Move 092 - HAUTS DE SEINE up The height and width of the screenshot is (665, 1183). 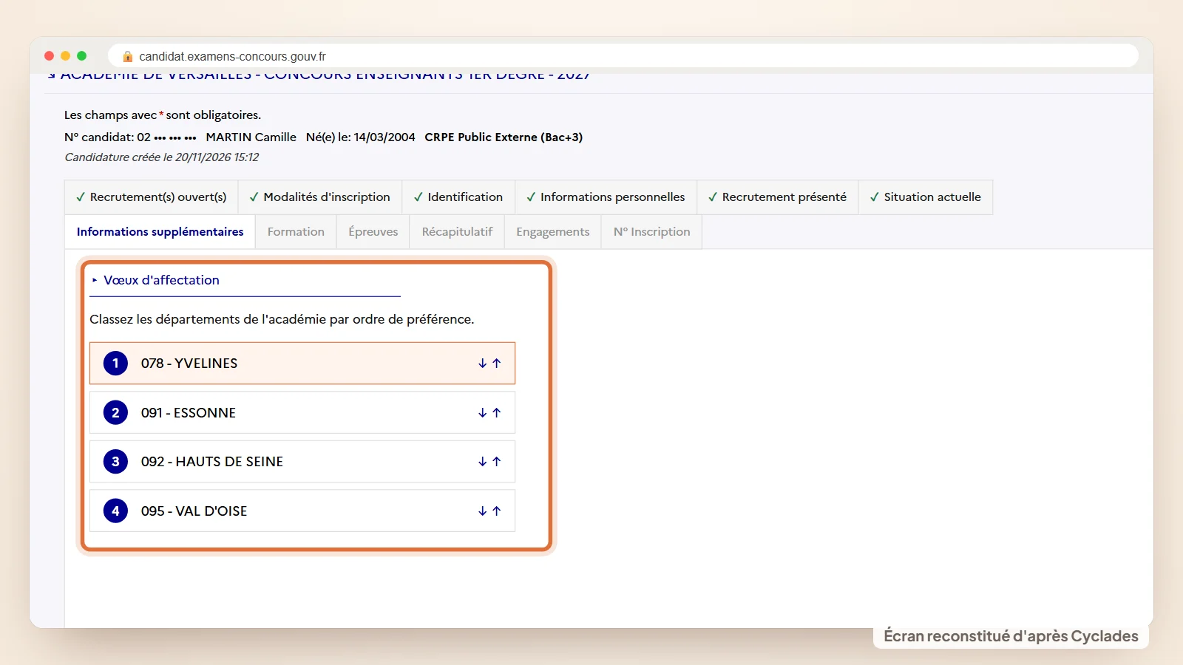tap(497, 462)
